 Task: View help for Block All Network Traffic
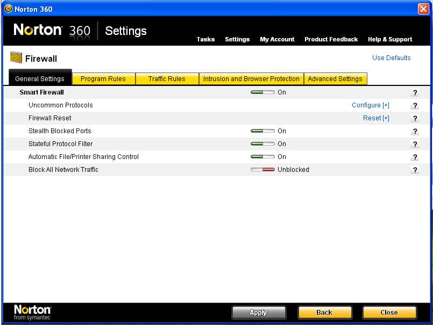coord(415,170)
